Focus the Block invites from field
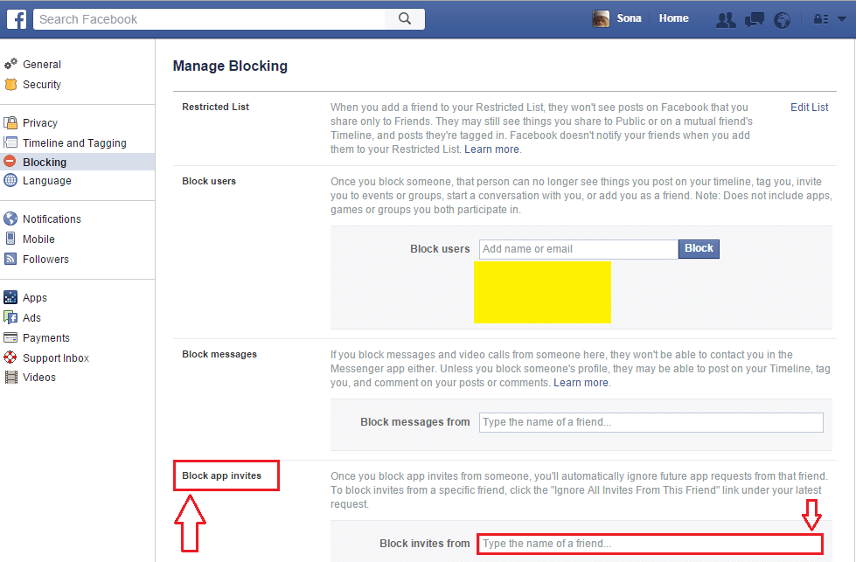The height and width of the screenshot is (562, 856). (651, 544)
